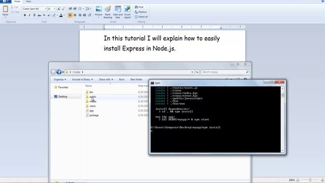
Task: Toggle Strikethrough formatting in WordPad
Action: click(x=39, y=15)
